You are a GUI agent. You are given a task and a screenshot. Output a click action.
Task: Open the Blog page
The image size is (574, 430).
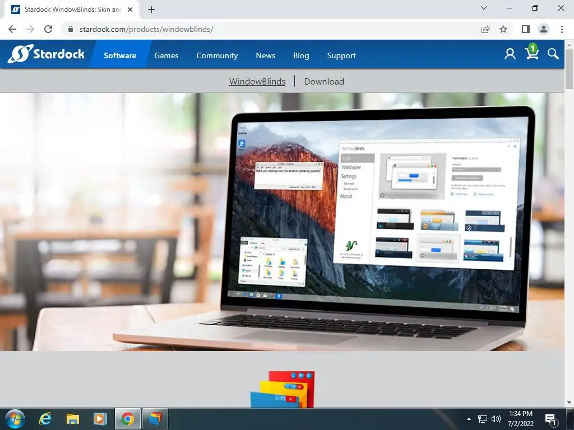click(x=301, y=55)
